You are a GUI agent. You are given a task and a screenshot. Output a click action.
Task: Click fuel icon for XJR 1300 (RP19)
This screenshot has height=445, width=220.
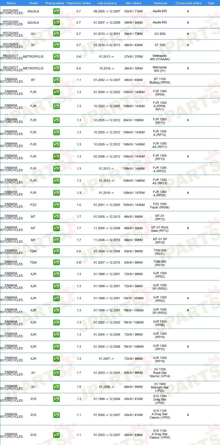pos(57,359)
